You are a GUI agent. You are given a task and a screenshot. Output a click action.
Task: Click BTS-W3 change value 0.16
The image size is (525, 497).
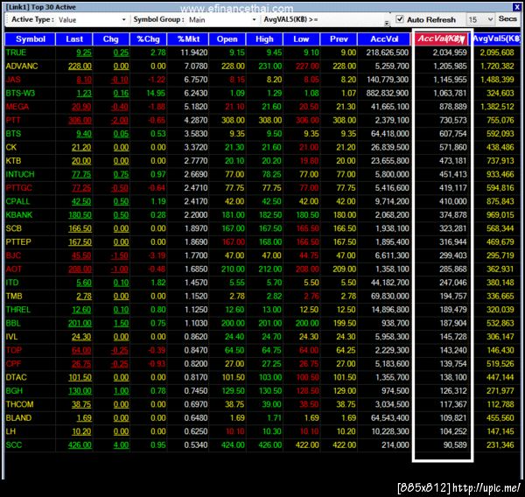click(121, 93)
